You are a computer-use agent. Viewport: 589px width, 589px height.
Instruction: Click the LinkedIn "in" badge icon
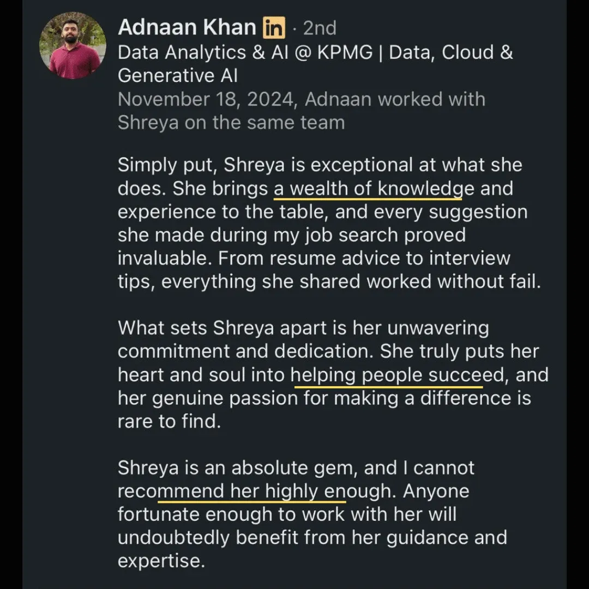274,28
